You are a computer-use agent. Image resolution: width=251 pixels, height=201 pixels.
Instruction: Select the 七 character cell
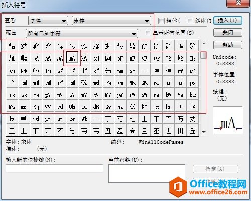click(x=133, y=118)
